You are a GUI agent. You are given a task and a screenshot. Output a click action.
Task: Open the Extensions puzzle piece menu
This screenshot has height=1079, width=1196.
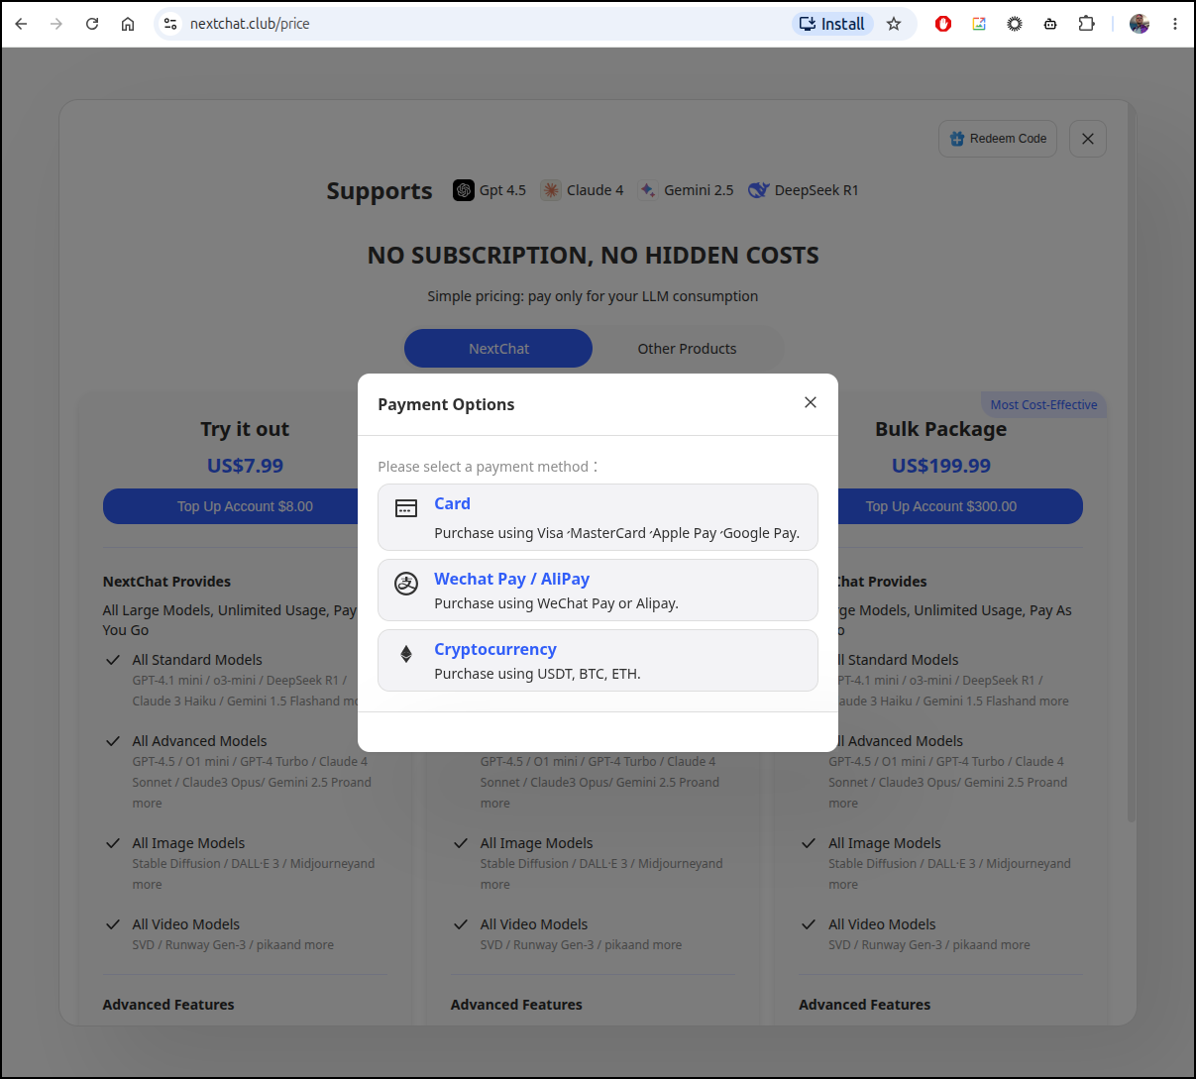coord(1086,24)
